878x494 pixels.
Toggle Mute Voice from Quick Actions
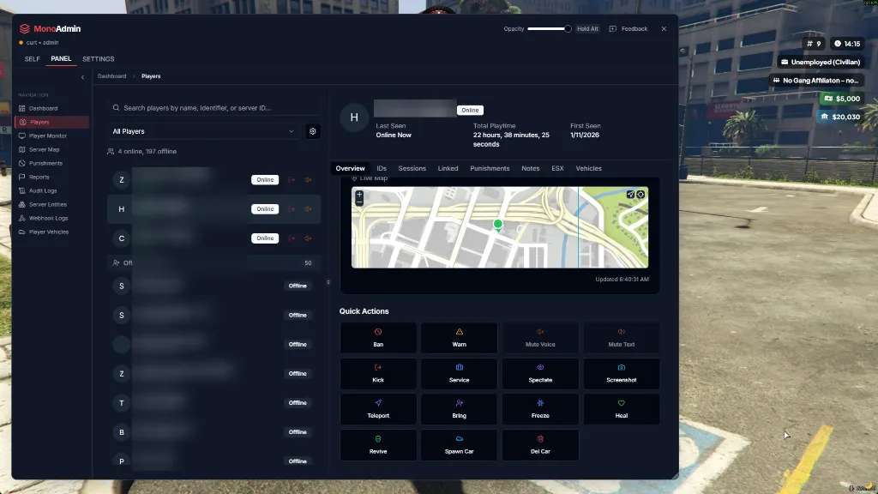(540, 338)
